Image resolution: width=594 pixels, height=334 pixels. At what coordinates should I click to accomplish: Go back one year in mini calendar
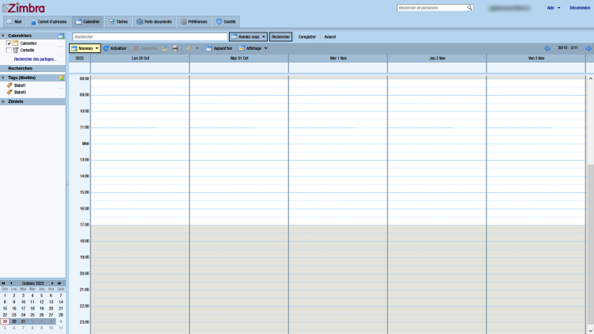pyautogui.click(x=3, y=283)
